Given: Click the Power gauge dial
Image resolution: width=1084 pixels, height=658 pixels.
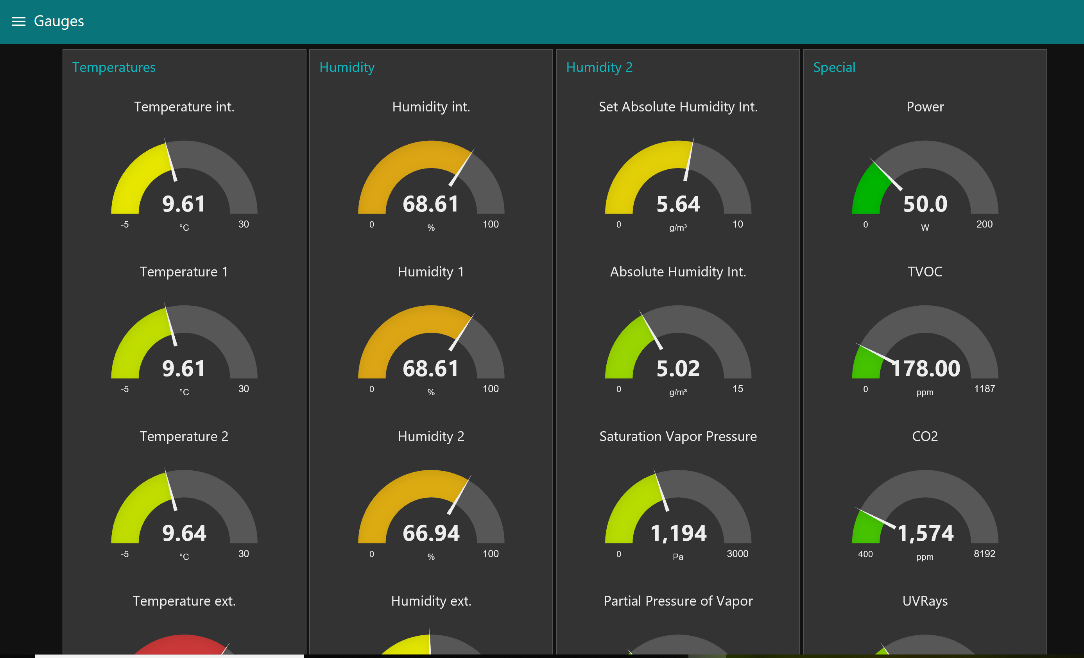Looking at the screenshot, I should (925, 177).
